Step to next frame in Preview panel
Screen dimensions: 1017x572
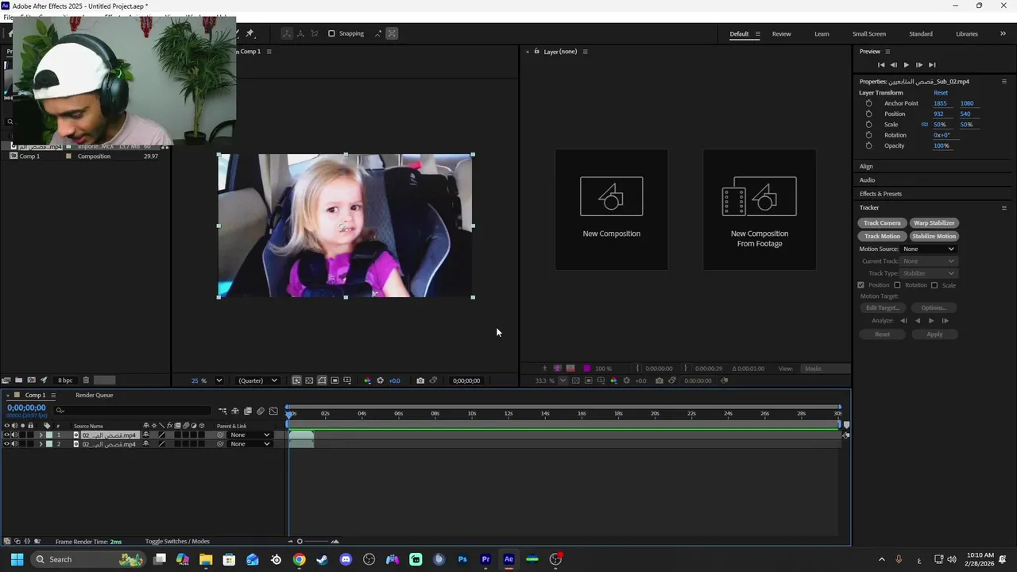point(919,64)
